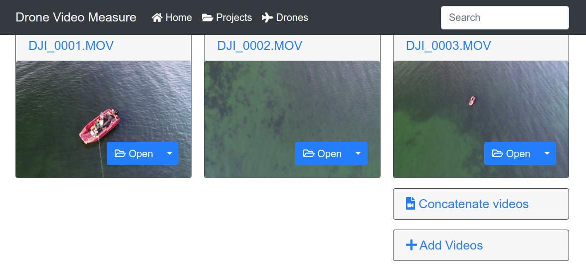Expand the dropdown arrow for DJI_0001.MOV
Image resolution: width=586 pixels, height=274 pixels.
(x=170, y=153)
